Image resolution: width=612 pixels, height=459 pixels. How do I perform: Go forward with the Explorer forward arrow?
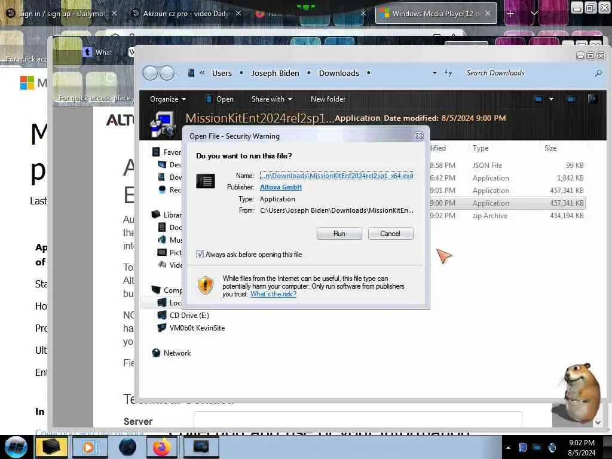[167, 73]
